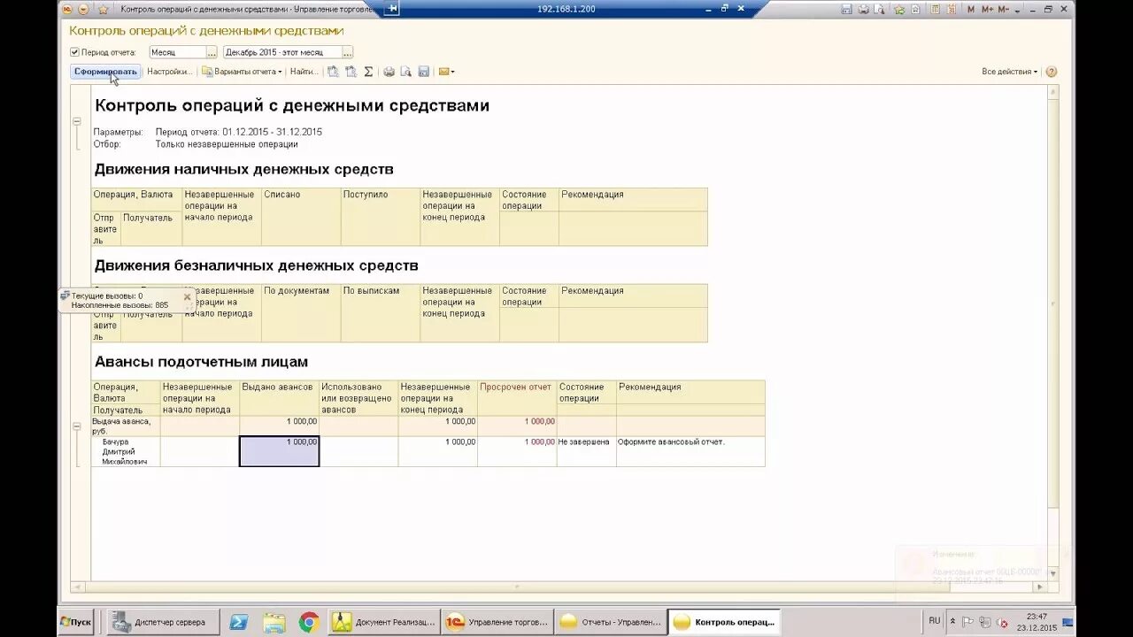Expand all report groups icon

click(351, 72)
